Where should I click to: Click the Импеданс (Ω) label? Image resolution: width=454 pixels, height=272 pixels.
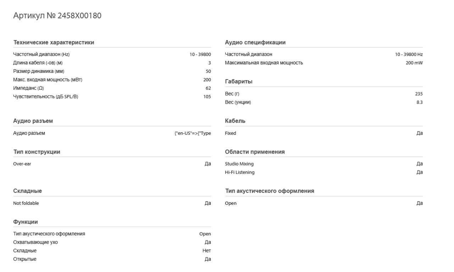[28, 88]
